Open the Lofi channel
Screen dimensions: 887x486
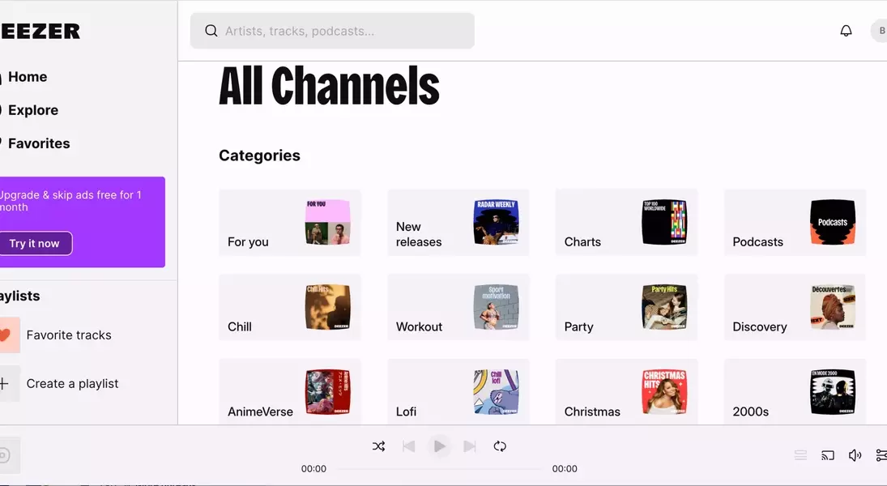pos(458,392)
